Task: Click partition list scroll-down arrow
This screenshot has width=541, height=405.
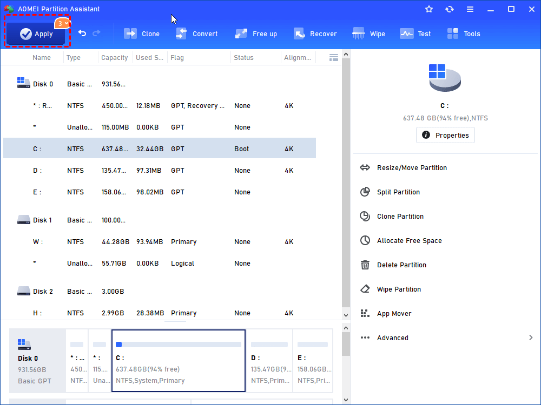Action: tap(346, 315)
